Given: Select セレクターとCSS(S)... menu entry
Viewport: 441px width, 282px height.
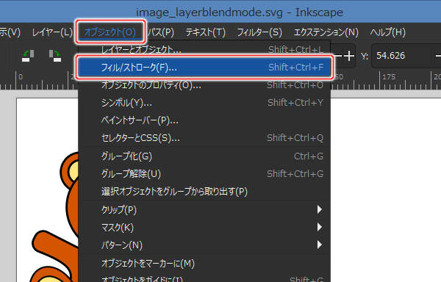Looking at the screenshot, I should 204,138.
